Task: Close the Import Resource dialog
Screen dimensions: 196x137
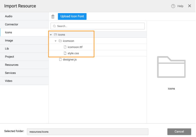Action: click(x=189, y=6)
